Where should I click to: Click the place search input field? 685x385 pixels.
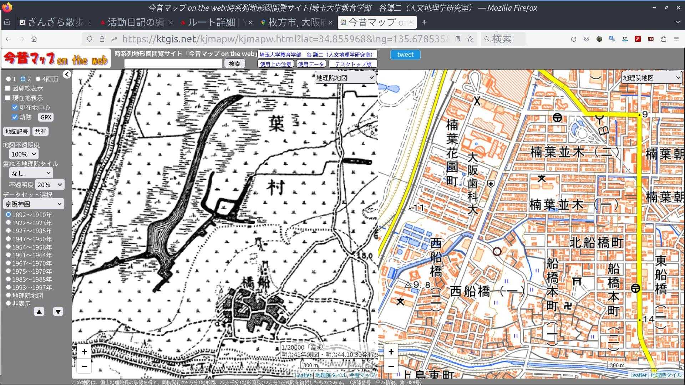[x=173, y=64]
